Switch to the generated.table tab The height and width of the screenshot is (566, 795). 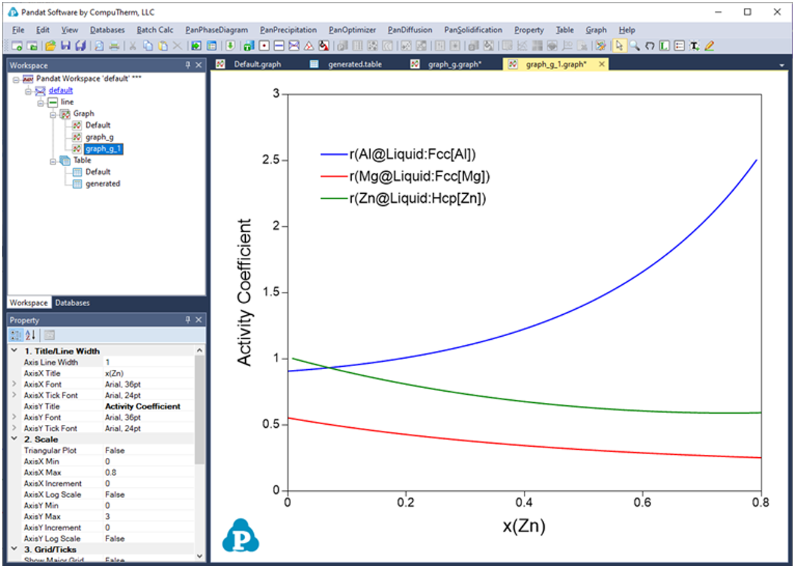click(355, 64)
